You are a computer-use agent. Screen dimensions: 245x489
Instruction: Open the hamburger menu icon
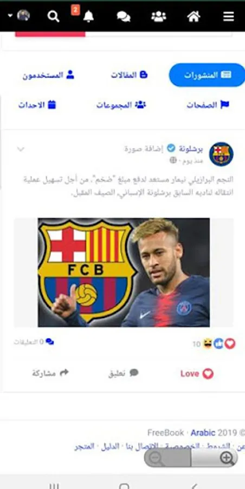coord(229,16)
